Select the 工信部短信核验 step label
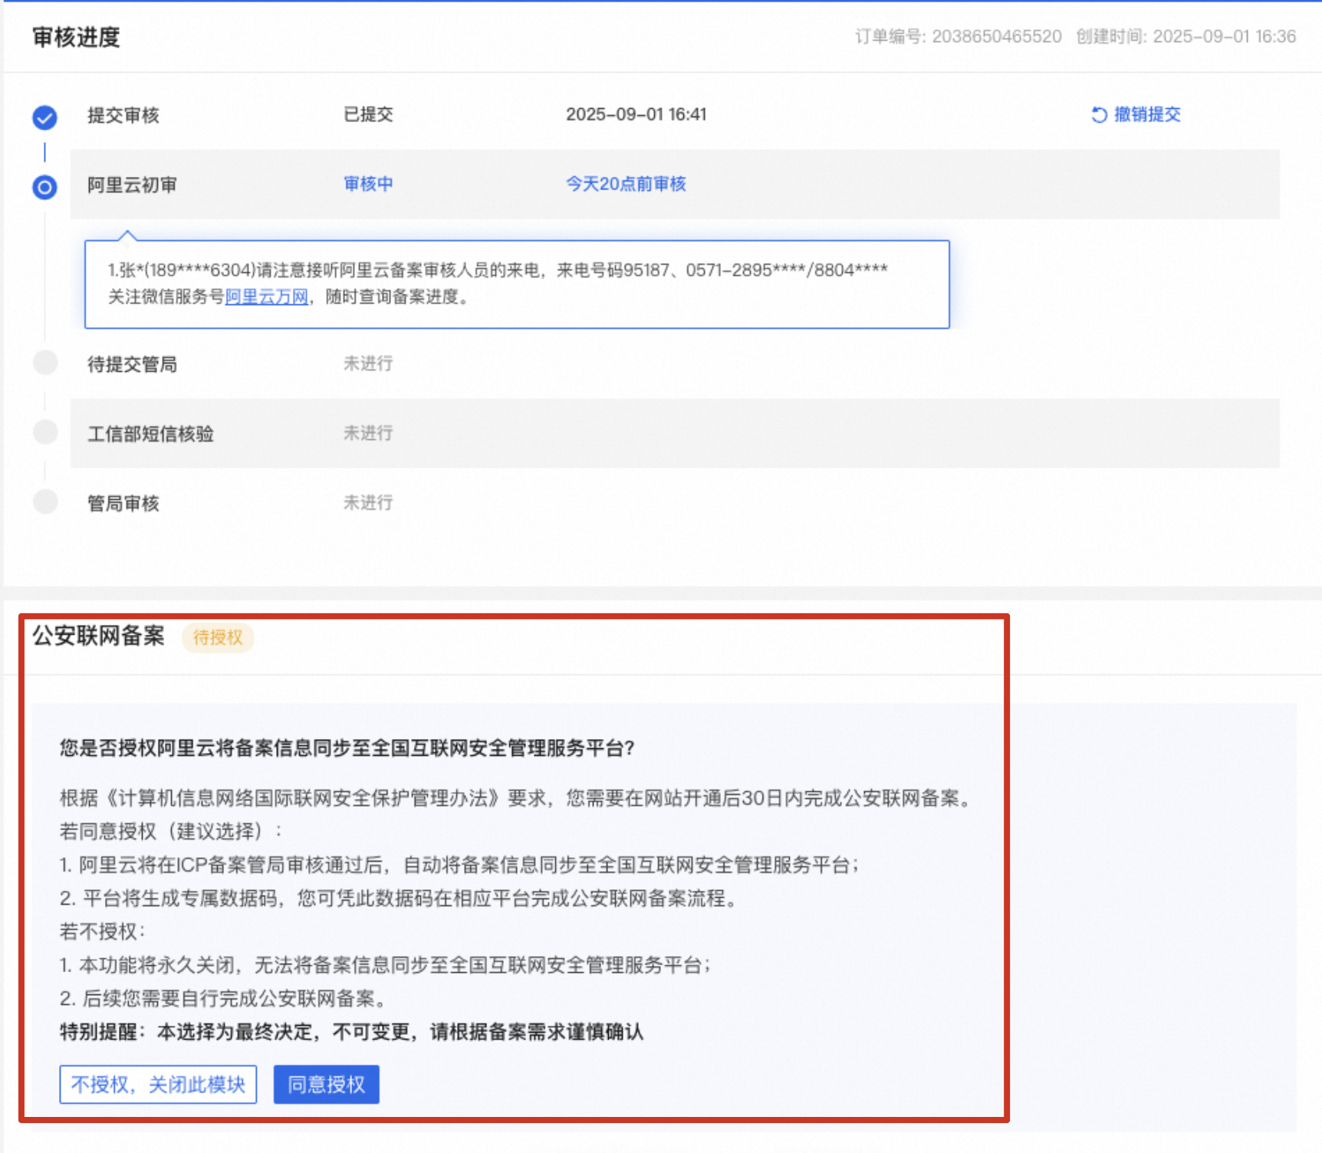Image resolution: width=1322 pixels, height=1153 pixels. tap(150, 434)
